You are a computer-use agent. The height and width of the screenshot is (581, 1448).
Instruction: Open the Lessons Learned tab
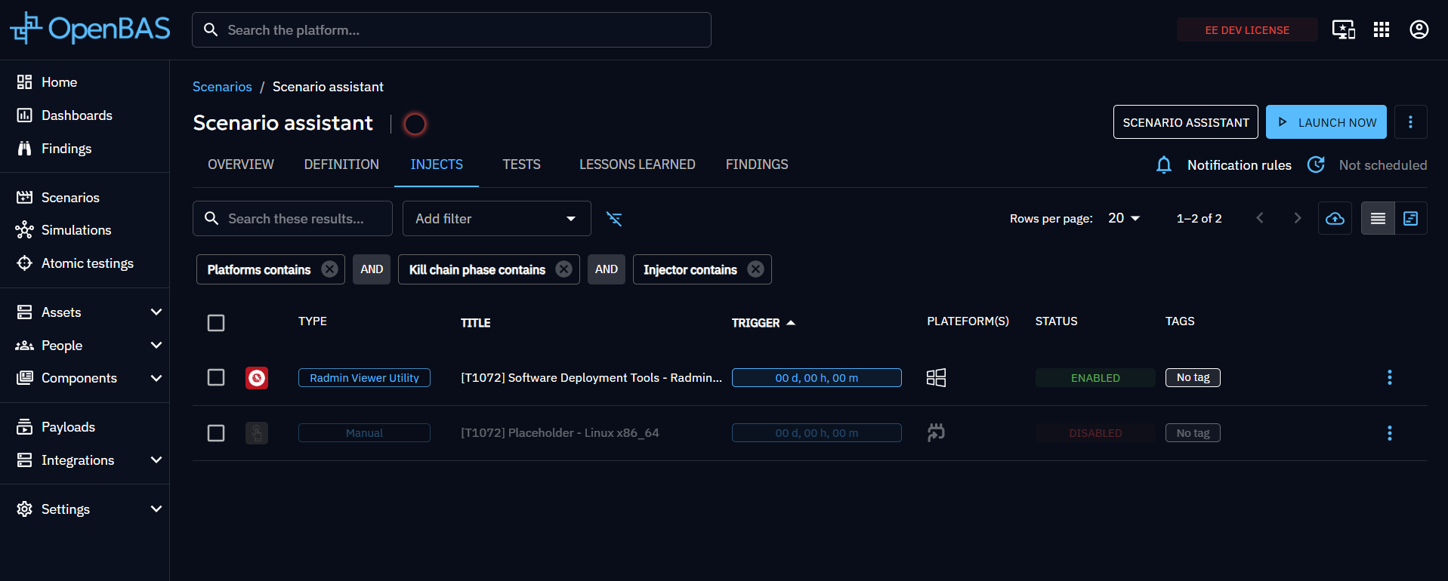click(x=637, y=164)
